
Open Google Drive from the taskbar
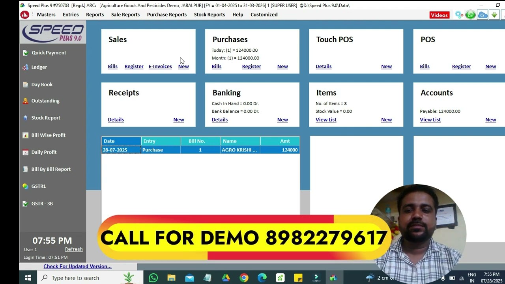226,278
